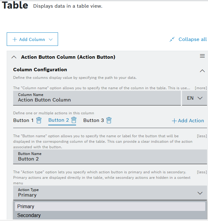Remove Button 3 with its trash icon
The image size is (208, 221).
pyautogui.click(x=109, y=120)
